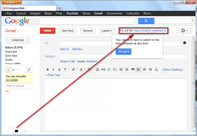Open the Gmail product dropdown
Image resolution: width=197 pixels, height=136 pixels.
click(x=12, y=31)
